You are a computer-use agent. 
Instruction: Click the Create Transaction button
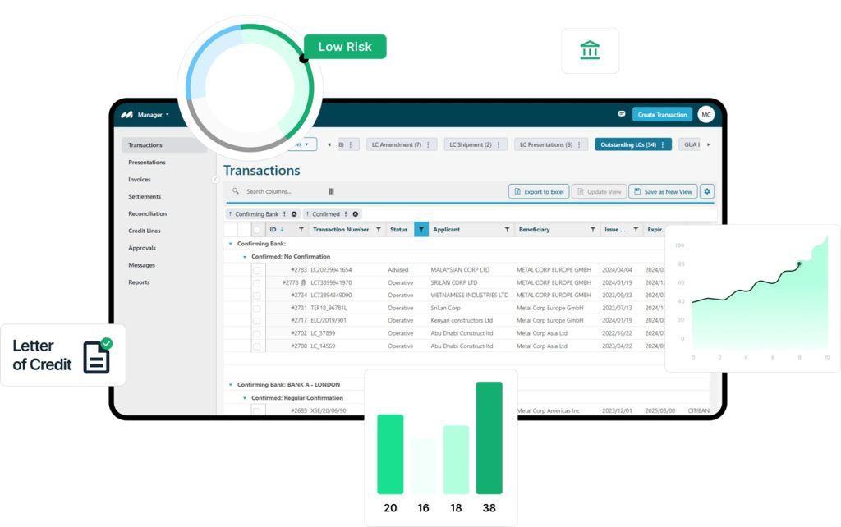coord(662,115)
